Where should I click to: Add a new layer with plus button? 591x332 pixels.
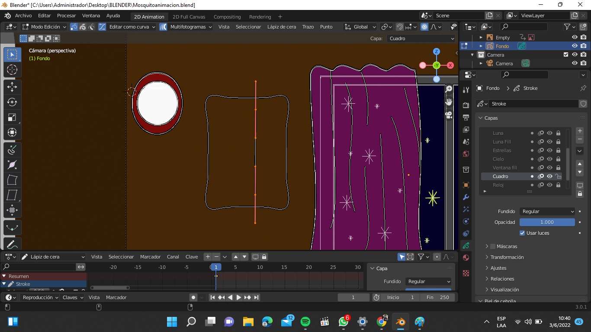click(580, 131)
